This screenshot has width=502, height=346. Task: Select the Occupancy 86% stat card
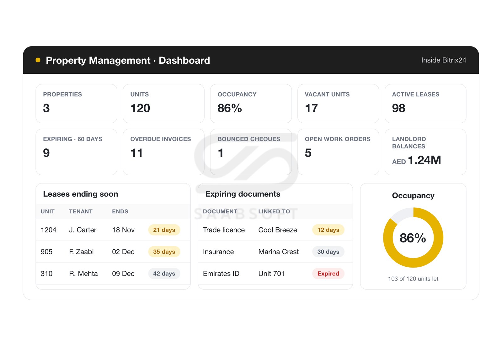tap(251, 104)
